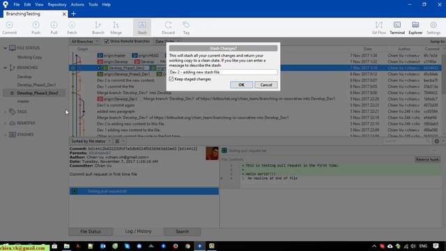Click the Tag toolbar icon
The width and height of the screenshot is (446, 251).
coord(186,28)
